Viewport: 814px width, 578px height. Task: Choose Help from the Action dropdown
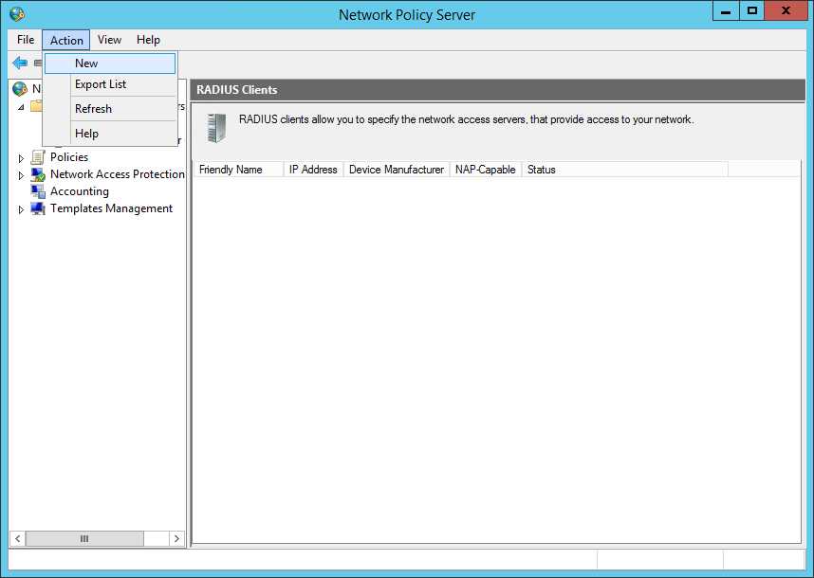click(x=110, y=134)
